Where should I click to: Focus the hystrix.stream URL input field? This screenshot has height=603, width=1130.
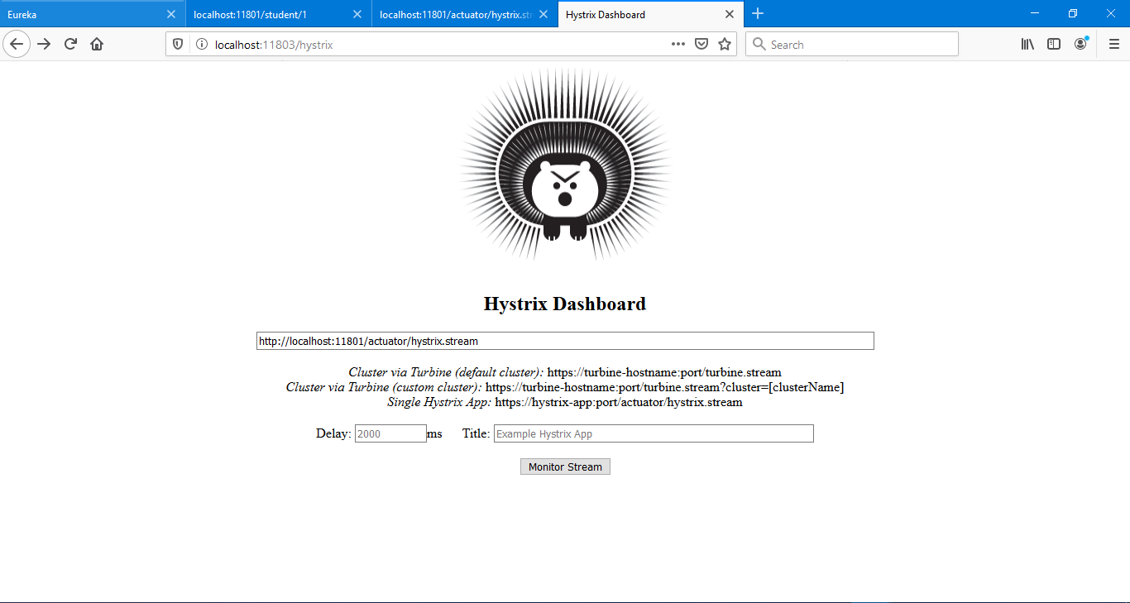coord(565,341)
